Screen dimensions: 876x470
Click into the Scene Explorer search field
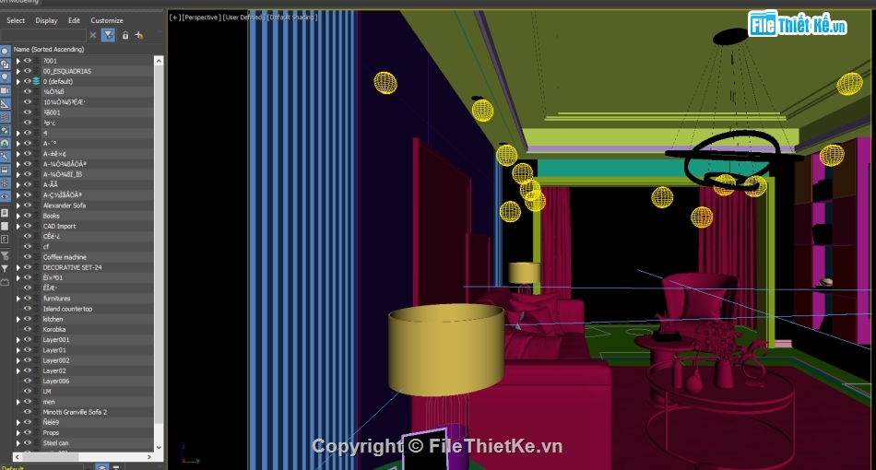click(x=43, y=35)
